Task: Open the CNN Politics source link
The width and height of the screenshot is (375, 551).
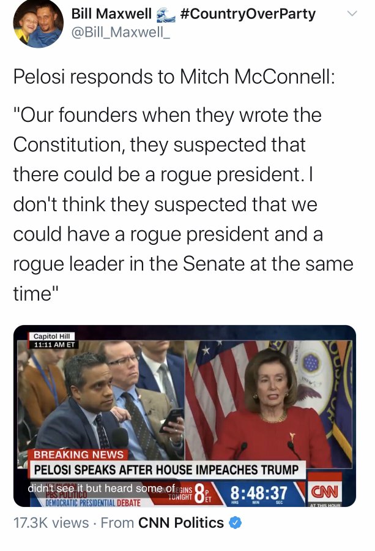Action: click(181, 523)
